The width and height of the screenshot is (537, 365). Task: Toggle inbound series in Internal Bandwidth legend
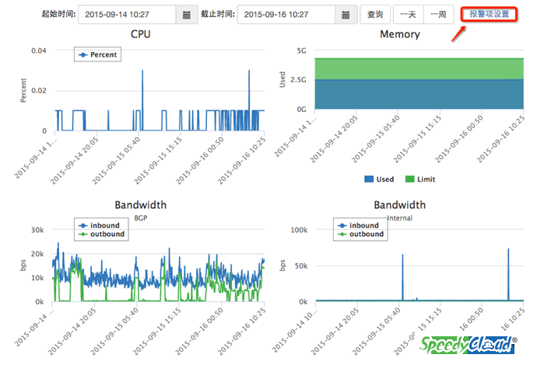pyautogui.click(x=358, y=225)
